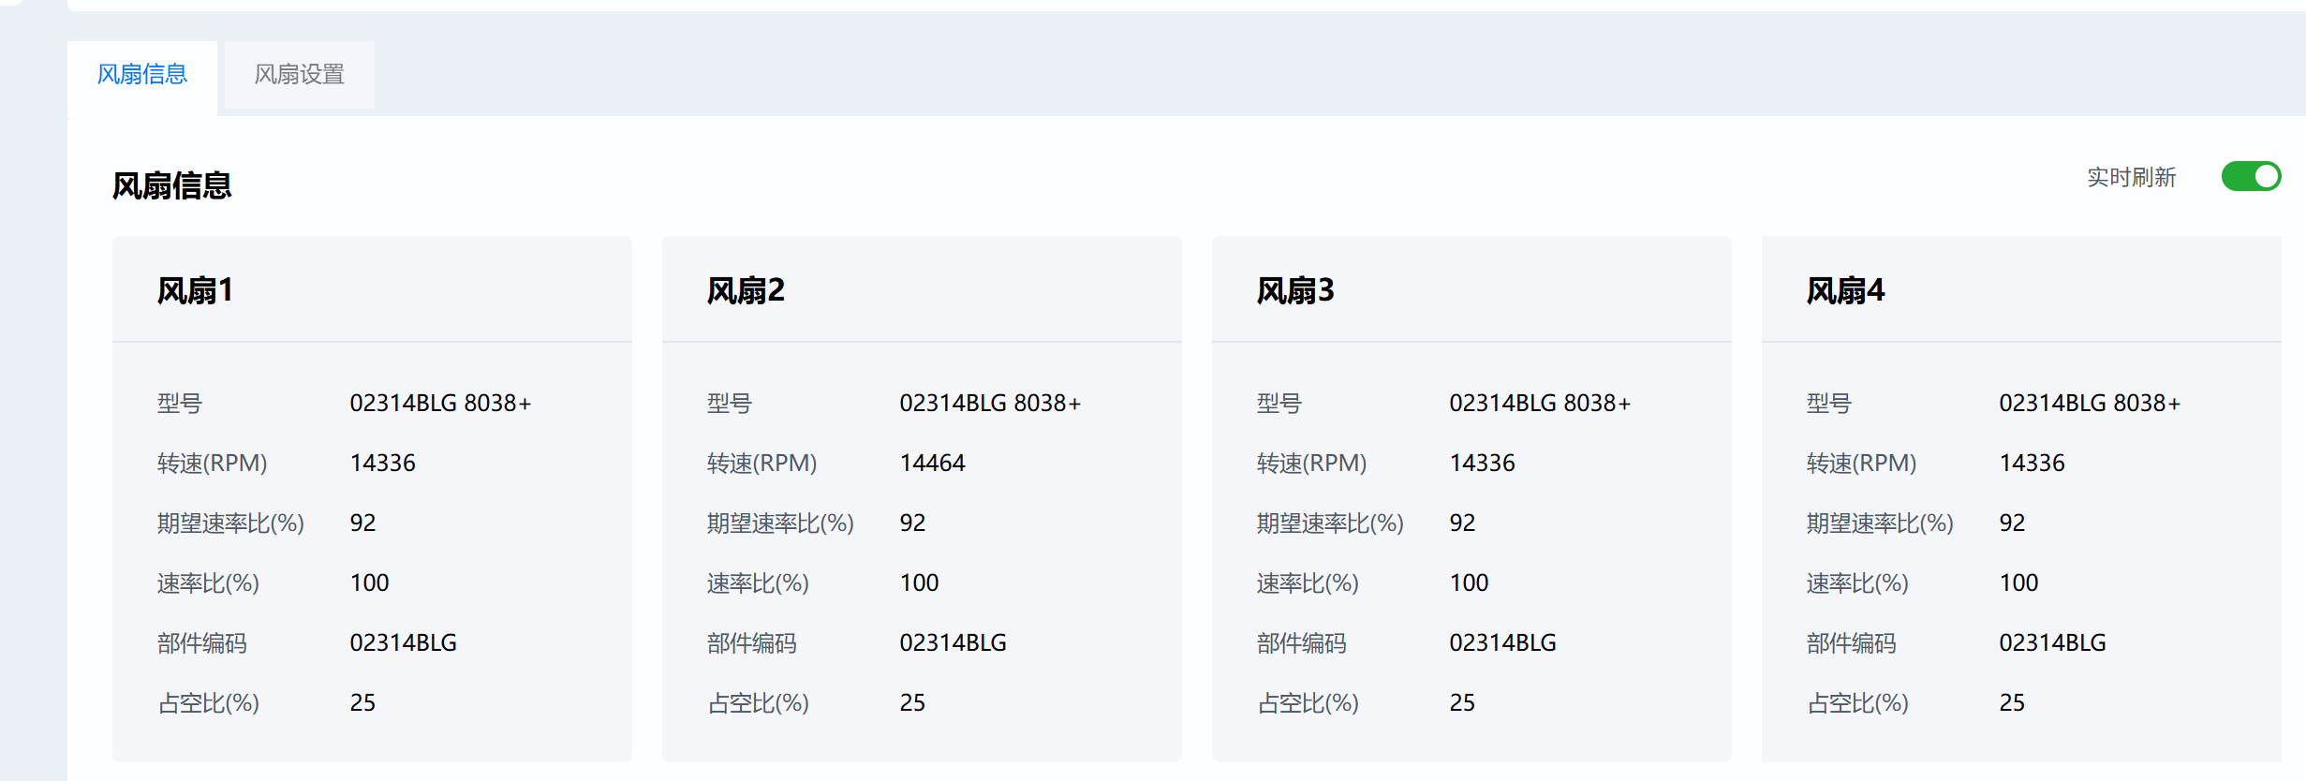2306x781 pixels.
Task: Select the 风扇1 card title
Action: tap(195, 290)
